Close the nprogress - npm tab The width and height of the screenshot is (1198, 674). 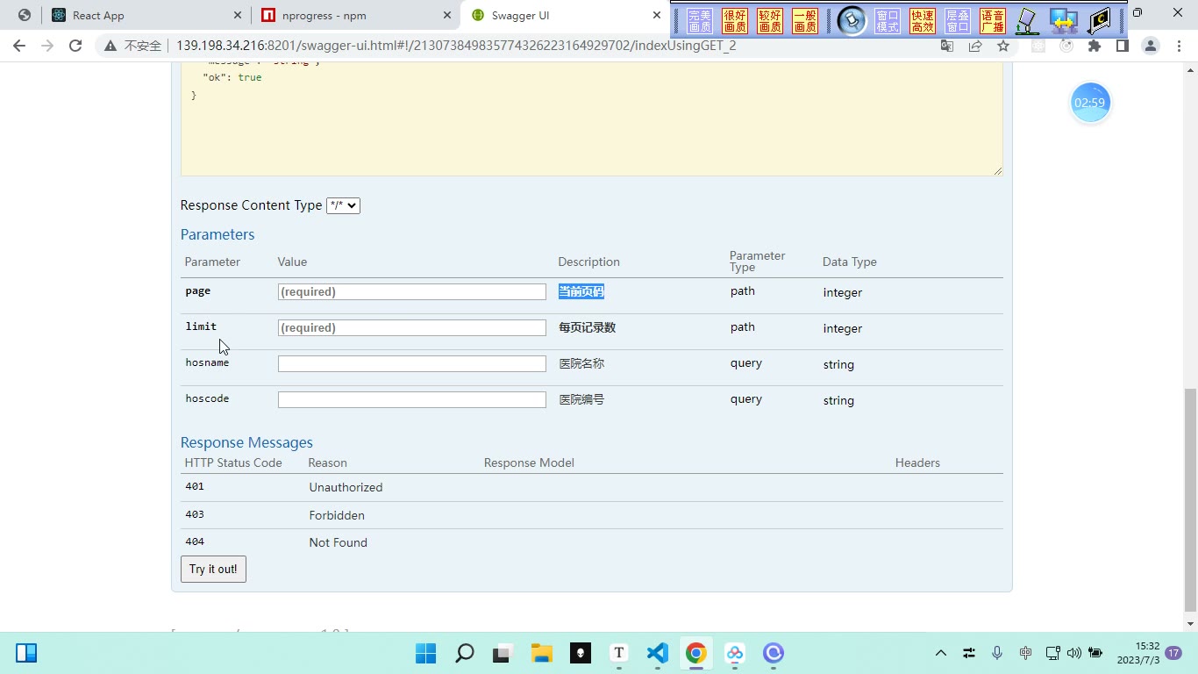tap(447, 15)
